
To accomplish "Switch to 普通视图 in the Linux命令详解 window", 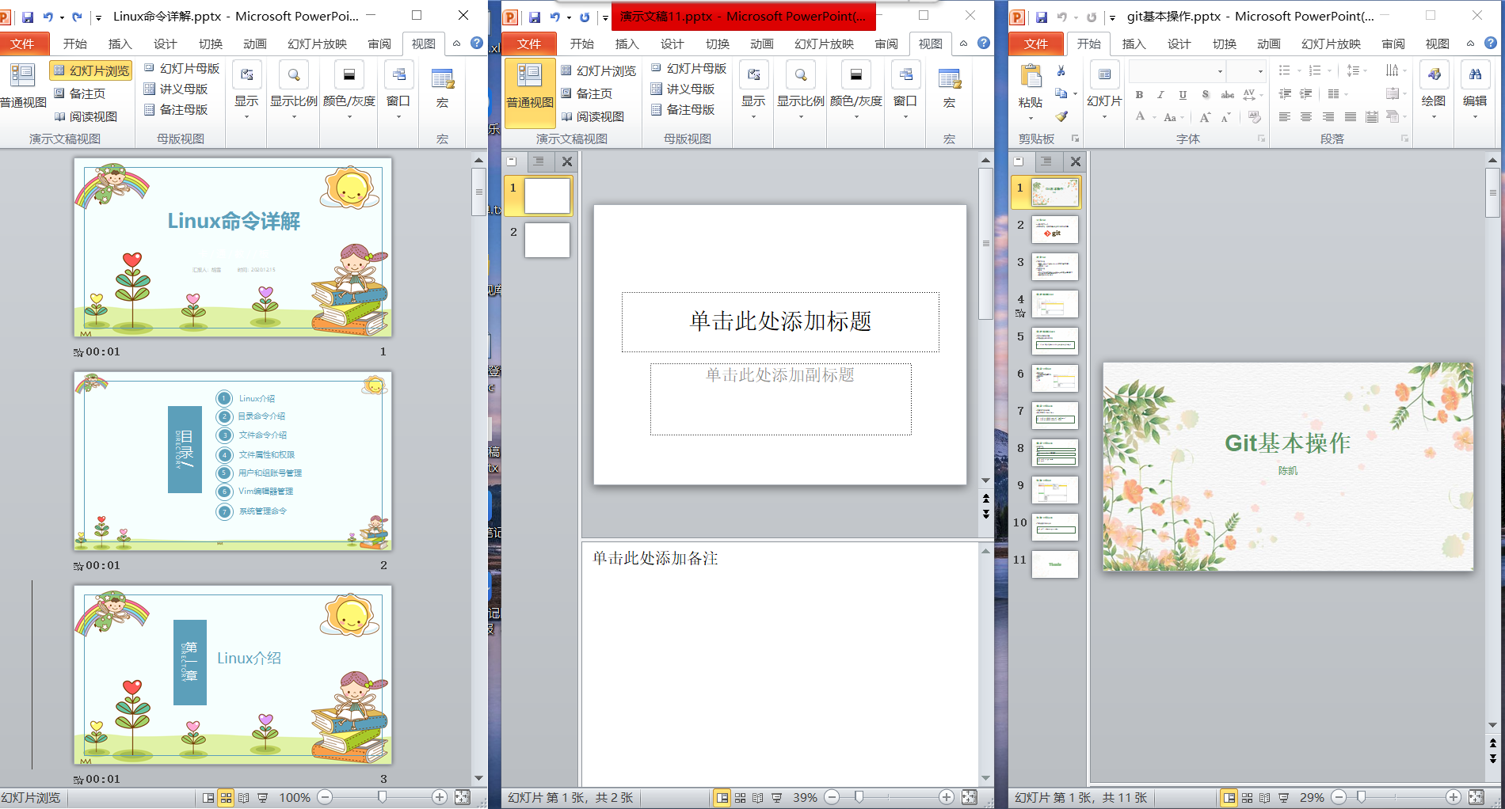I will (x=23, y=87).
